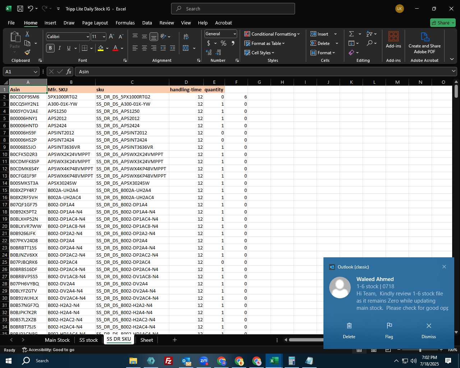
Task: Click the vertical scrollbar thumb
Action: 456,91
